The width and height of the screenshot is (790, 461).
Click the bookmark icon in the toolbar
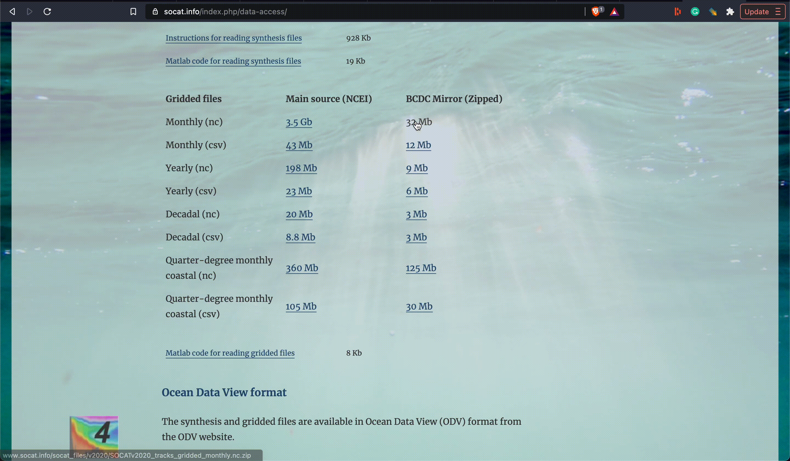coord(133,12)
